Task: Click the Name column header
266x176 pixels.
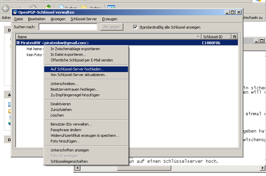Action: coord(108,37)
